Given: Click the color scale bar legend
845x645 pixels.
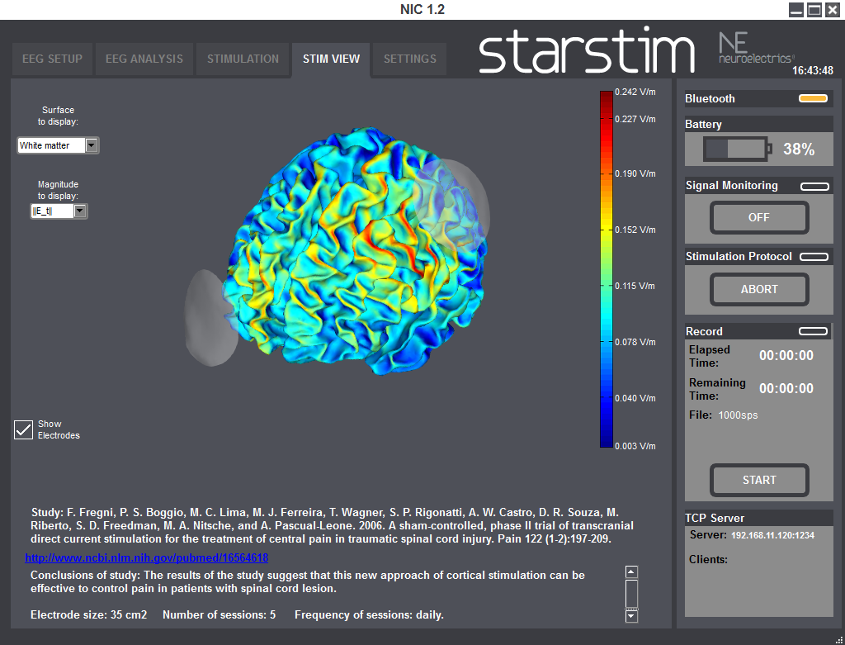Looking at the screenshot, I should (x=607, y=269).
